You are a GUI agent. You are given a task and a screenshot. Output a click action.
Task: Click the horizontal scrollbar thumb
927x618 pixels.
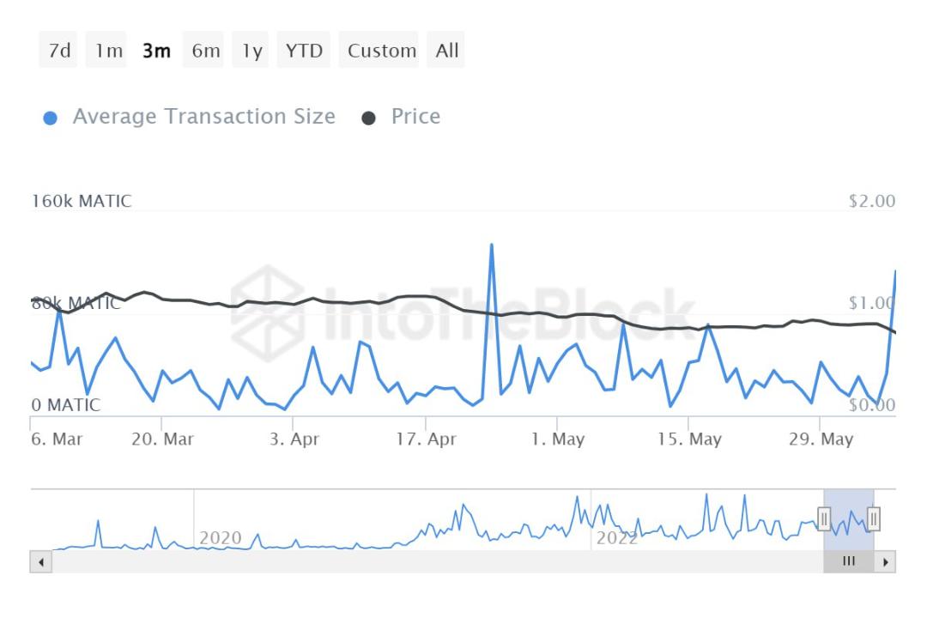click(x=849, y=562)
